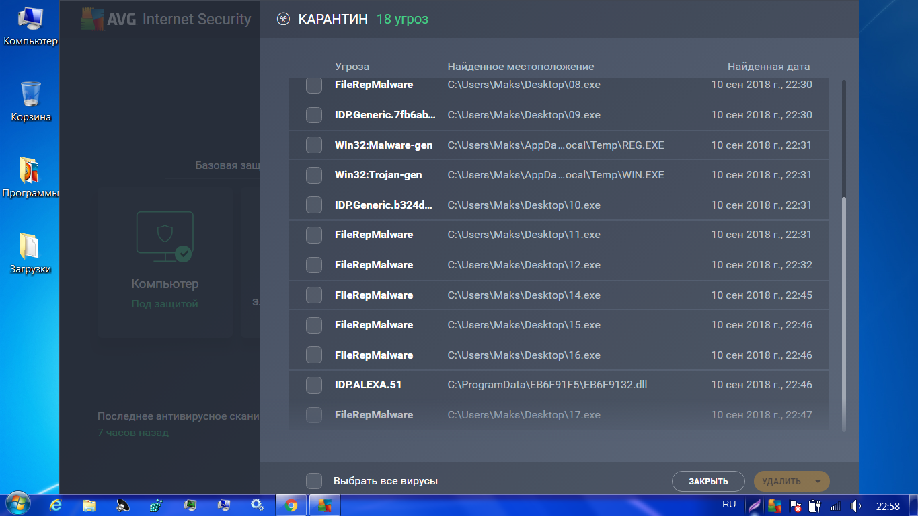Click path 'C:\Users\Maks\Desktop\11.exe'
Image resolution: width=918 pixels, height=516 pixels.
click(x=524, y=235)
